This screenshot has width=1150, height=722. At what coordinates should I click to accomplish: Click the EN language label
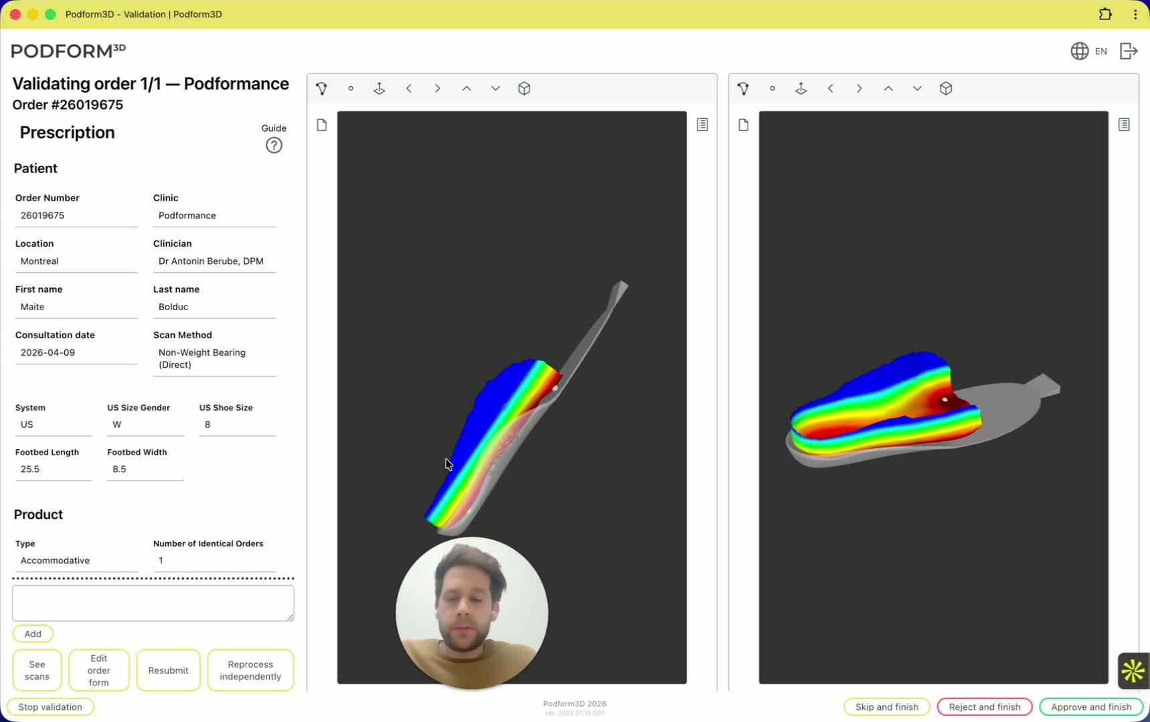click(1101, 51)
